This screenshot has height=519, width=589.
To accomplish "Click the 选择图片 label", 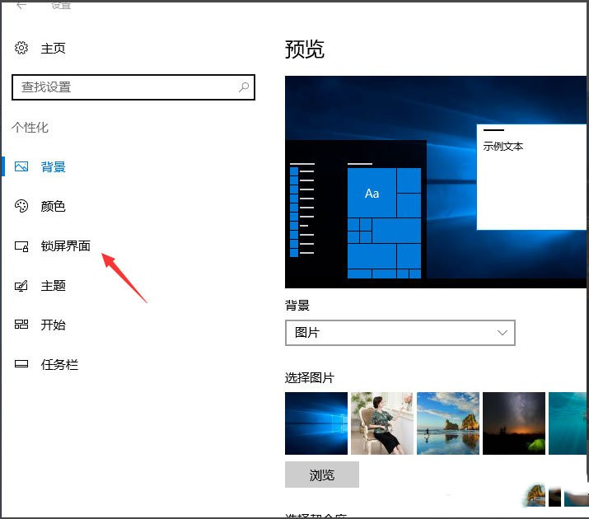I will pos(310,377).
